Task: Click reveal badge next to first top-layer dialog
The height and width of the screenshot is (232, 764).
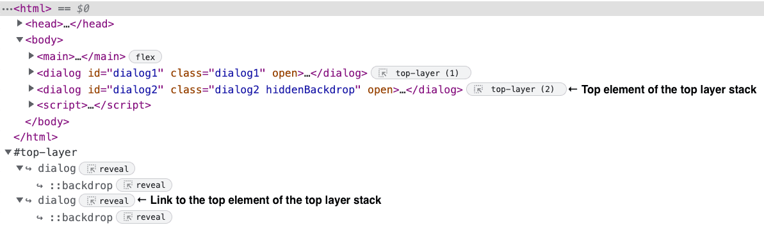Action: (107, 169)
